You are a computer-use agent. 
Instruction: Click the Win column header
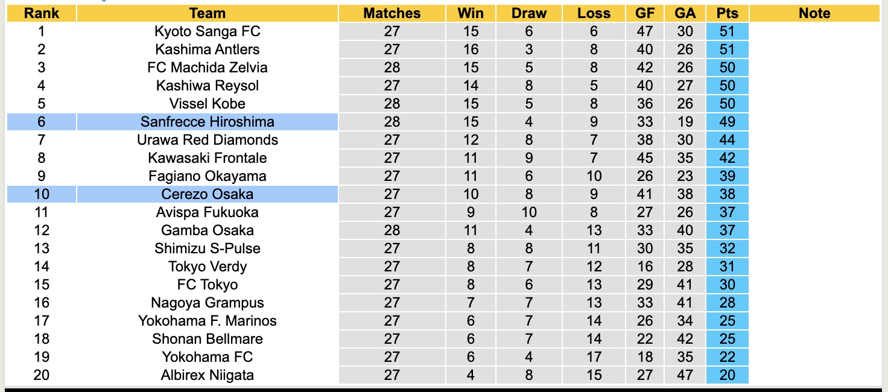point(471,13)
